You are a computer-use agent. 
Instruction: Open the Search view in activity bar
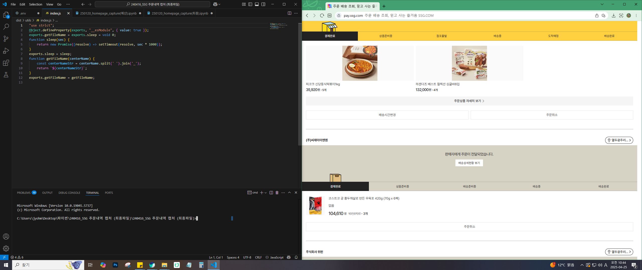(x=6, y=26)
